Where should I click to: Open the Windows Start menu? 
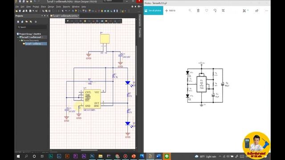[18, 156]
